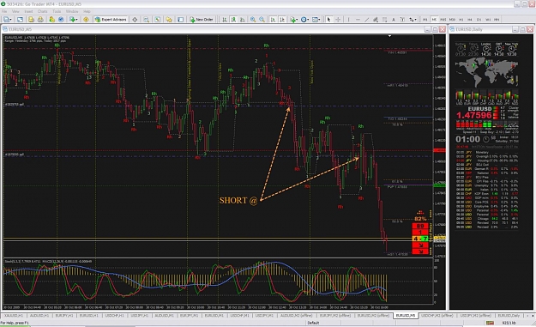
Task: Switch to EURJPY,M2 (offline) chart tab
Action: [335, 315]
